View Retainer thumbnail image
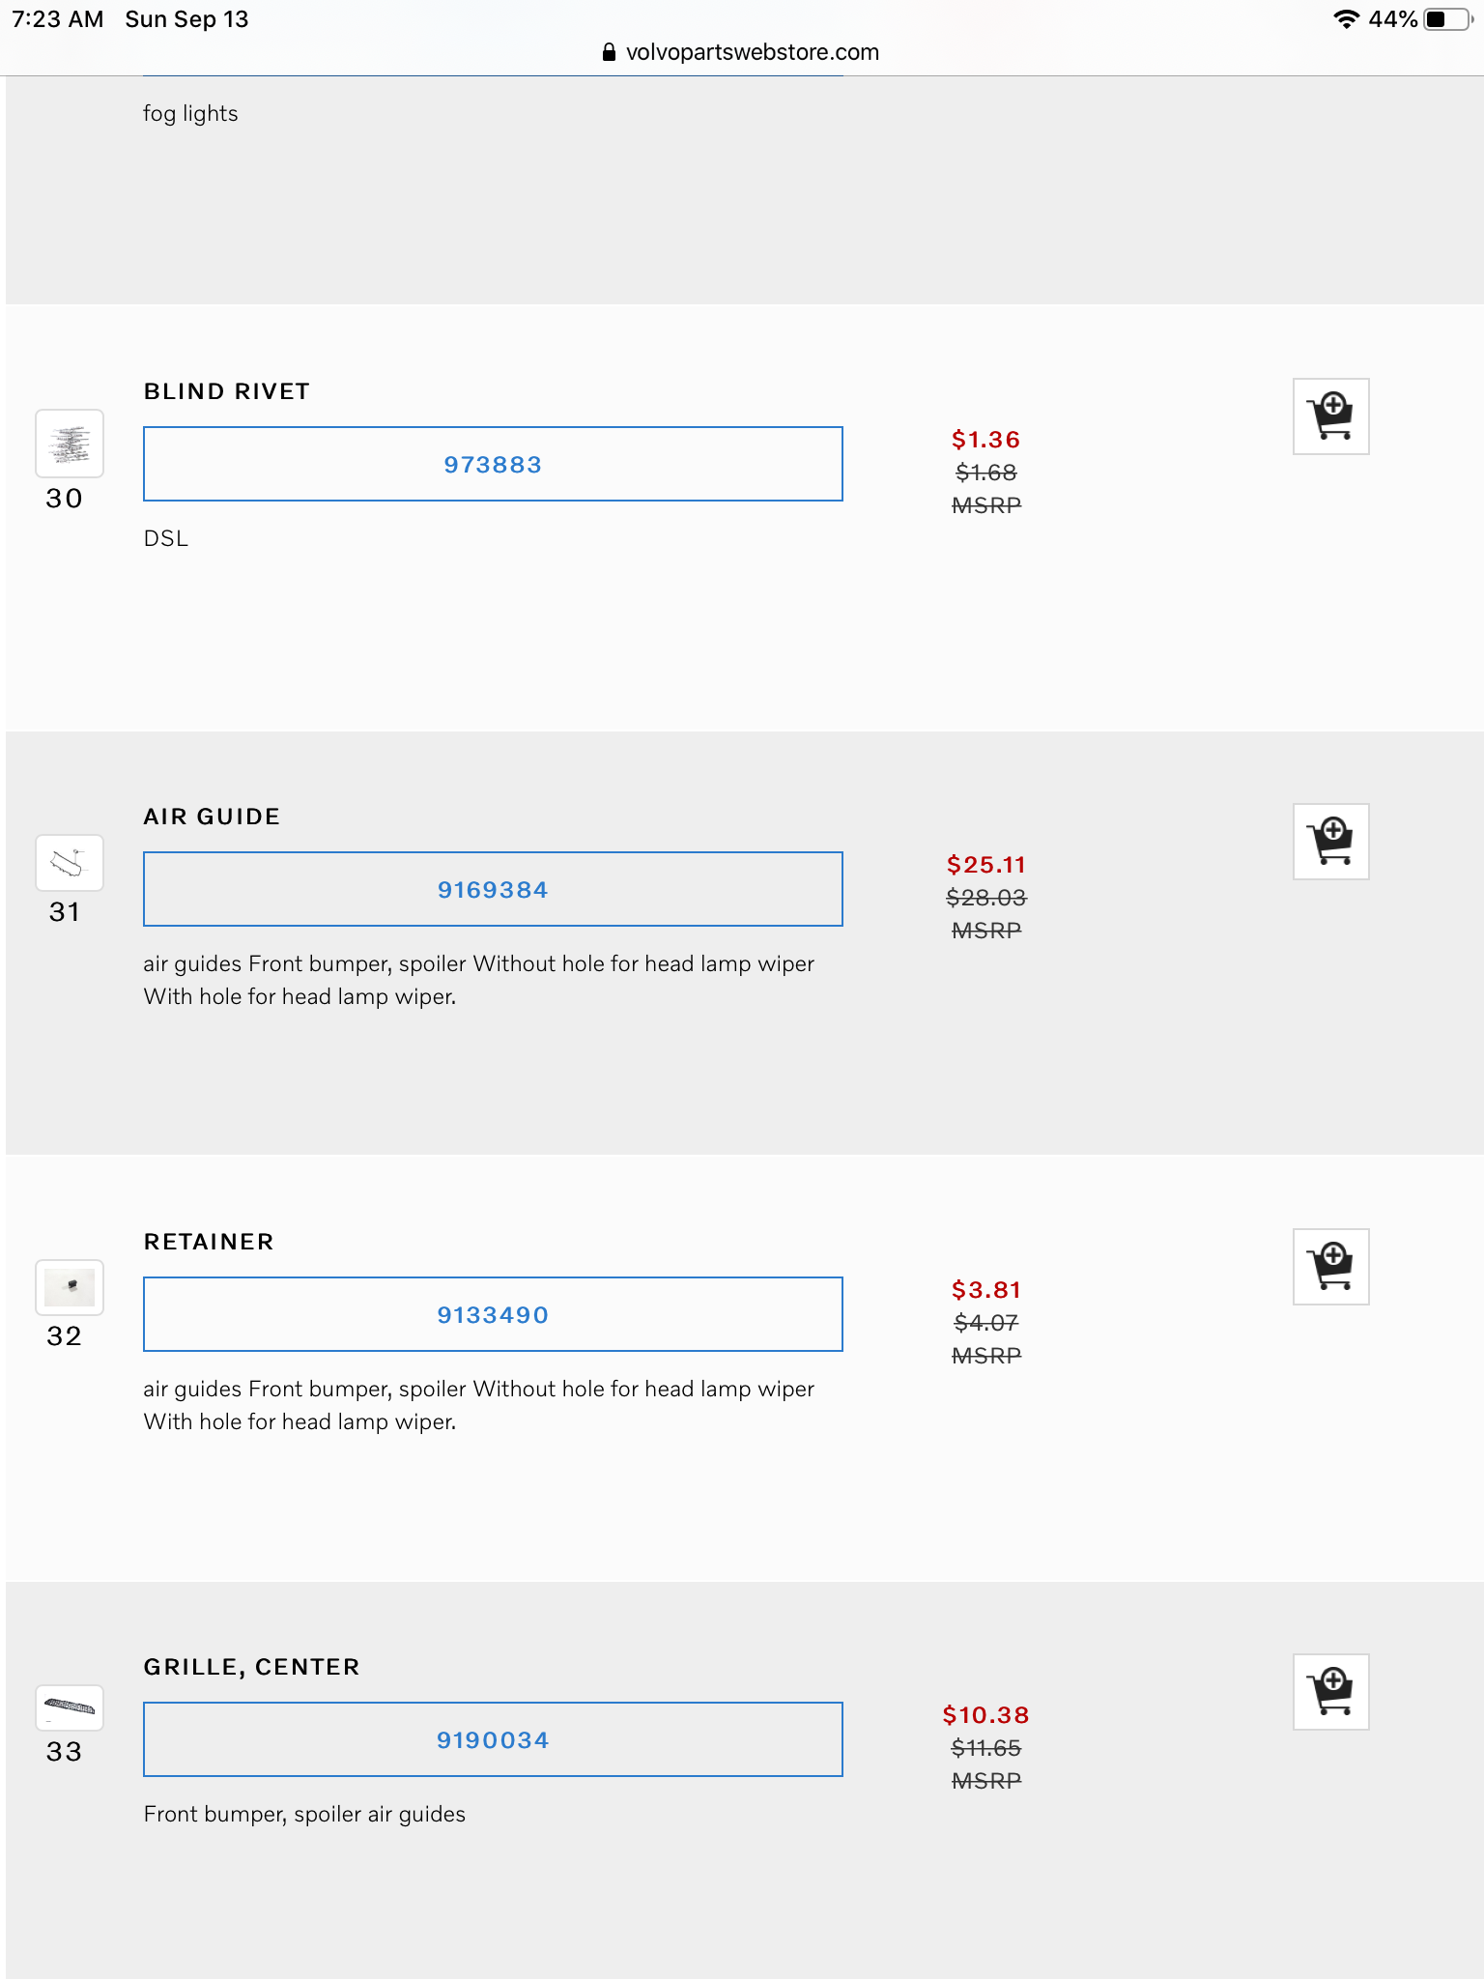The image size is (1484, 1979). (70, 1288)
